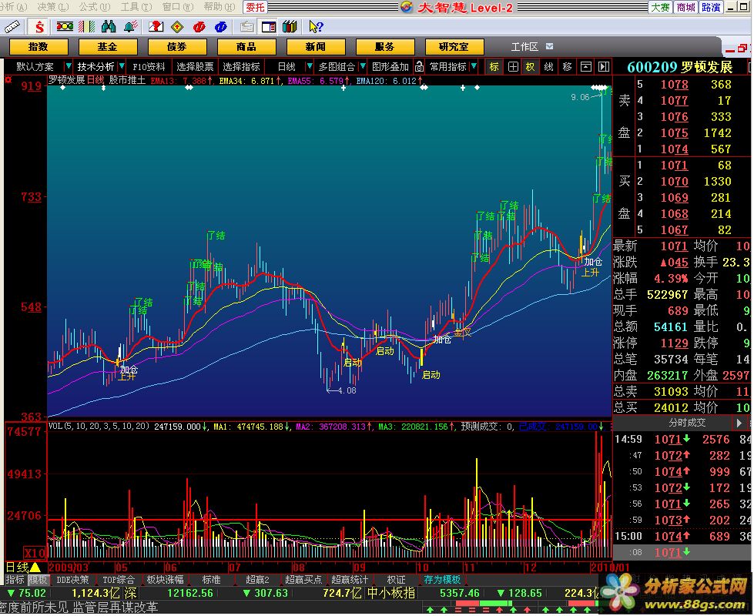Select the 超赢买点 template tab
Screen dimensions: 754x616
(303, 580)
